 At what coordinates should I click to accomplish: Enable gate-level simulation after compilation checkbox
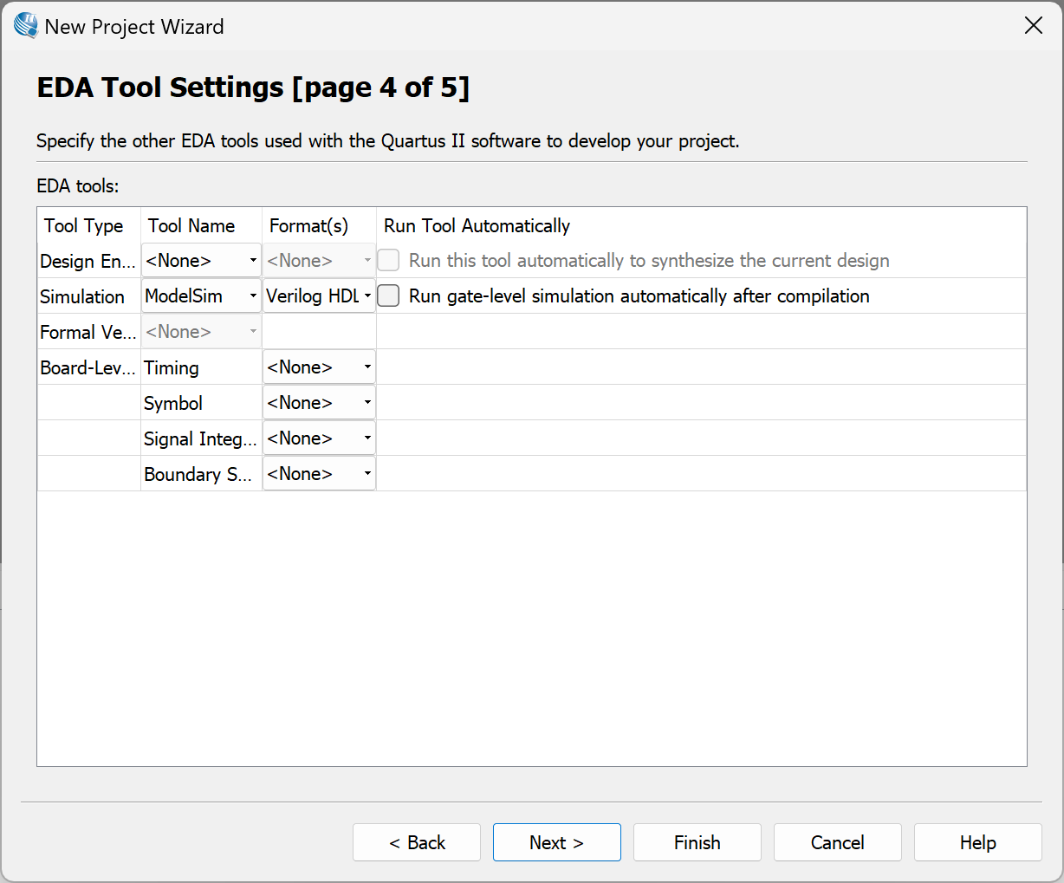pyautogui.click(x=389, y=296)
